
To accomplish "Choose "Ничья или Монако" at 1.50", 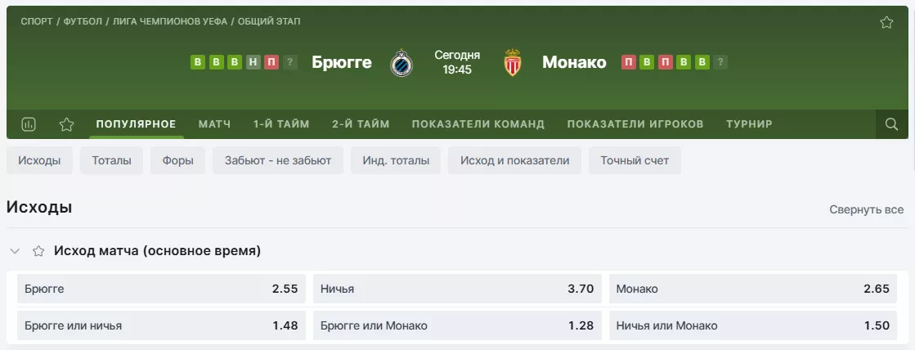I will pyautogui.click(x=753, y=325).
